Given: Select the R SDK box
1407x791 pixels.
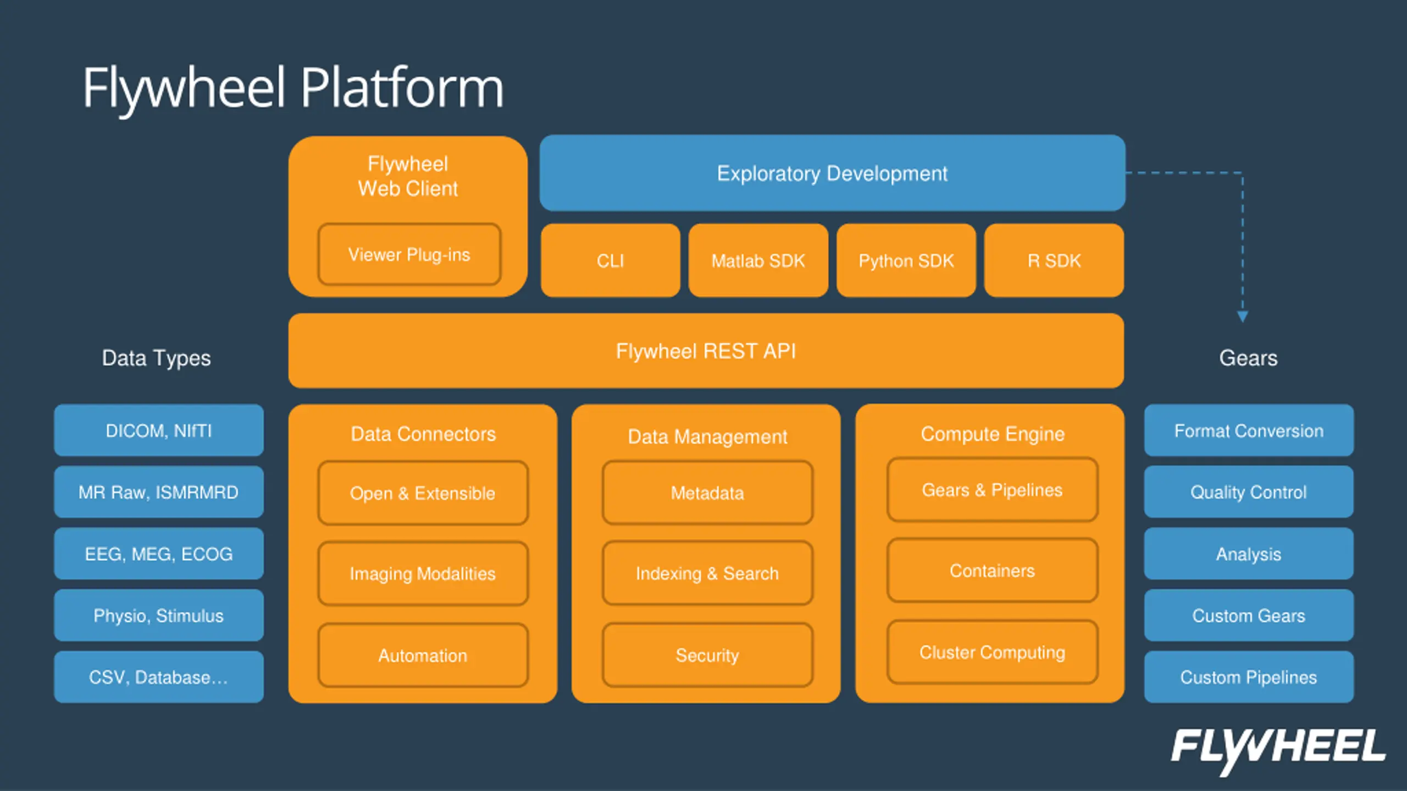Looking at the screenshot, I should coord(1054,260).
